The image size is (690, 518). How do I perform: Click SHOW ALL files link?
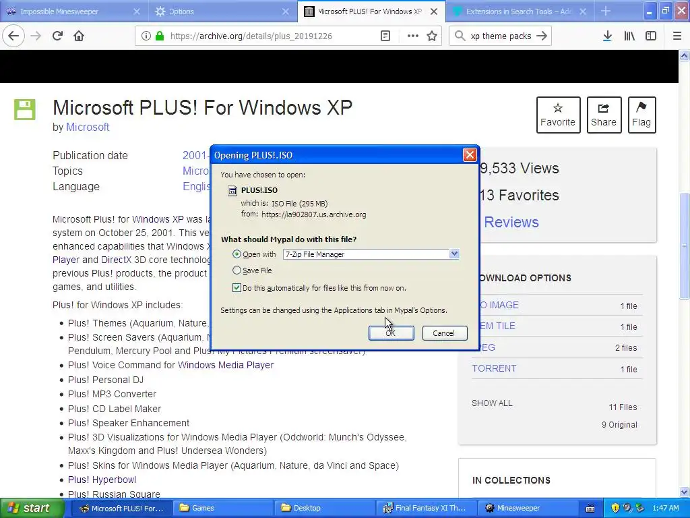click(492, 403)
